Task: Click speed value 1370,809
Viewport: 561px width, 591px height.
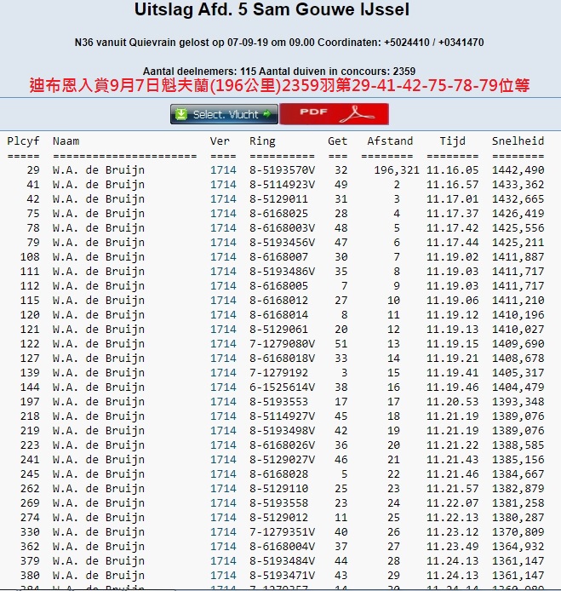Action: tap(518, 532)
